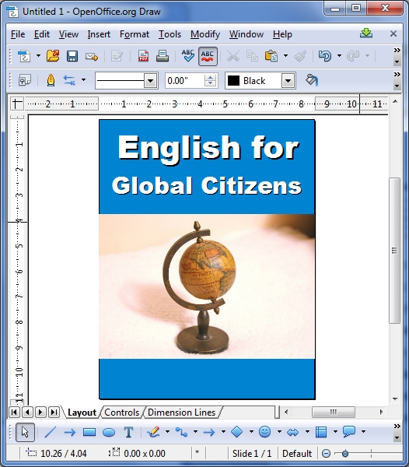Click the Undo arrow icon
409x467 pixels.
click(325, 56)
